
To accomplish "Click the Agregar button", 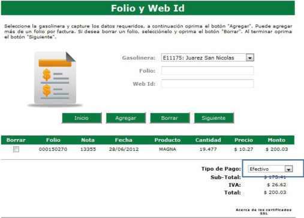I will point(125,118).
